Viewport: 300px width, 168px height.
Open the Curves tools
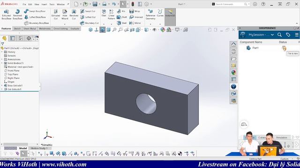pyautogui.click(x=160, y=14)
